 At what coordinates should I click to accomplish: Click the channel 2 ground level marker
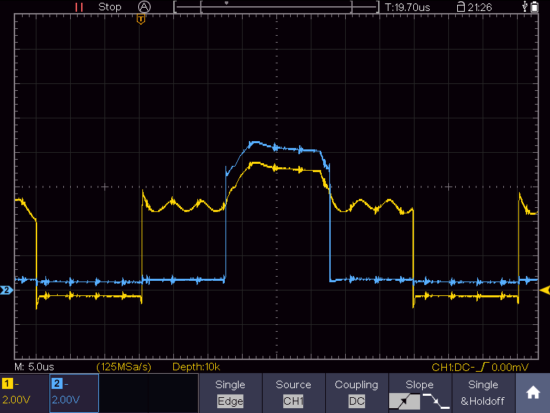point(6,290)
